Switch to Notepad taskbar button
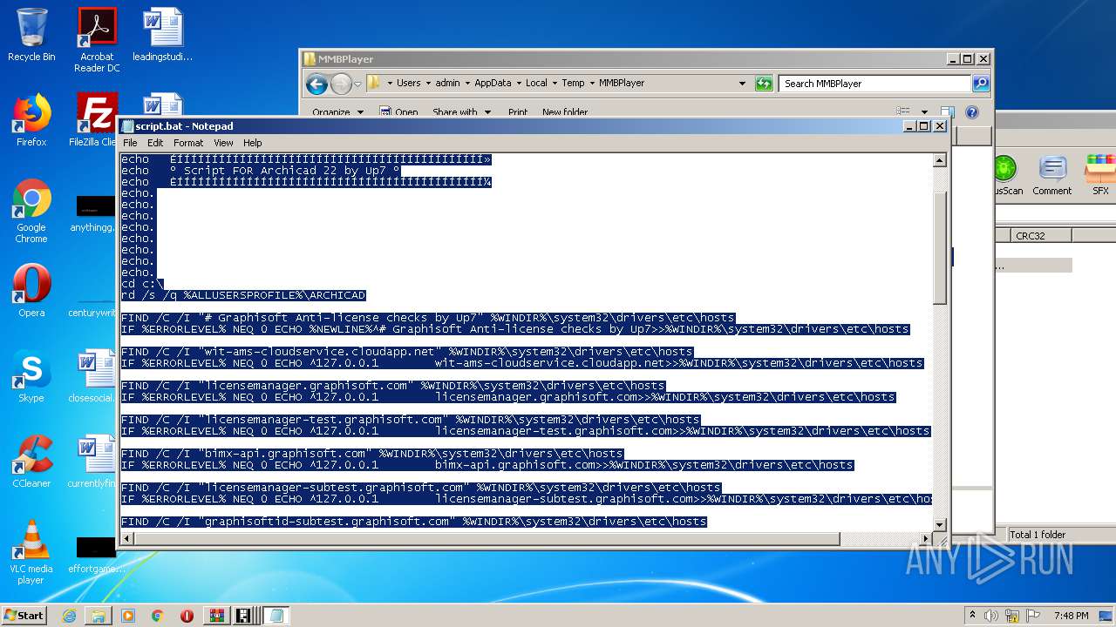 [276, 616]
